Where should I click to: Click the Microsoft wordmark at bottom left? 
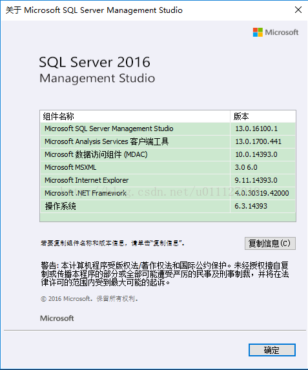click(57, 318)
